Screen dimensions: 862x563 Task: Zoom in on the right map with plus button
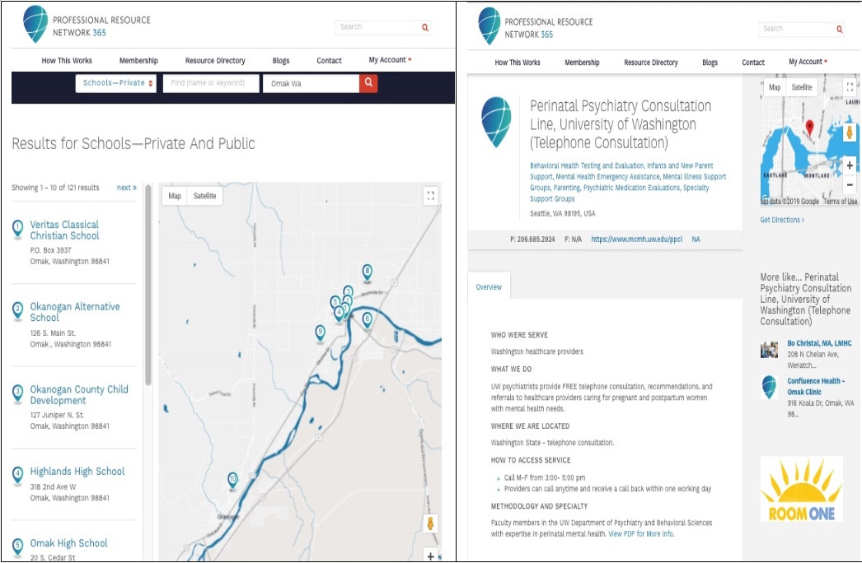click(850, 165)
